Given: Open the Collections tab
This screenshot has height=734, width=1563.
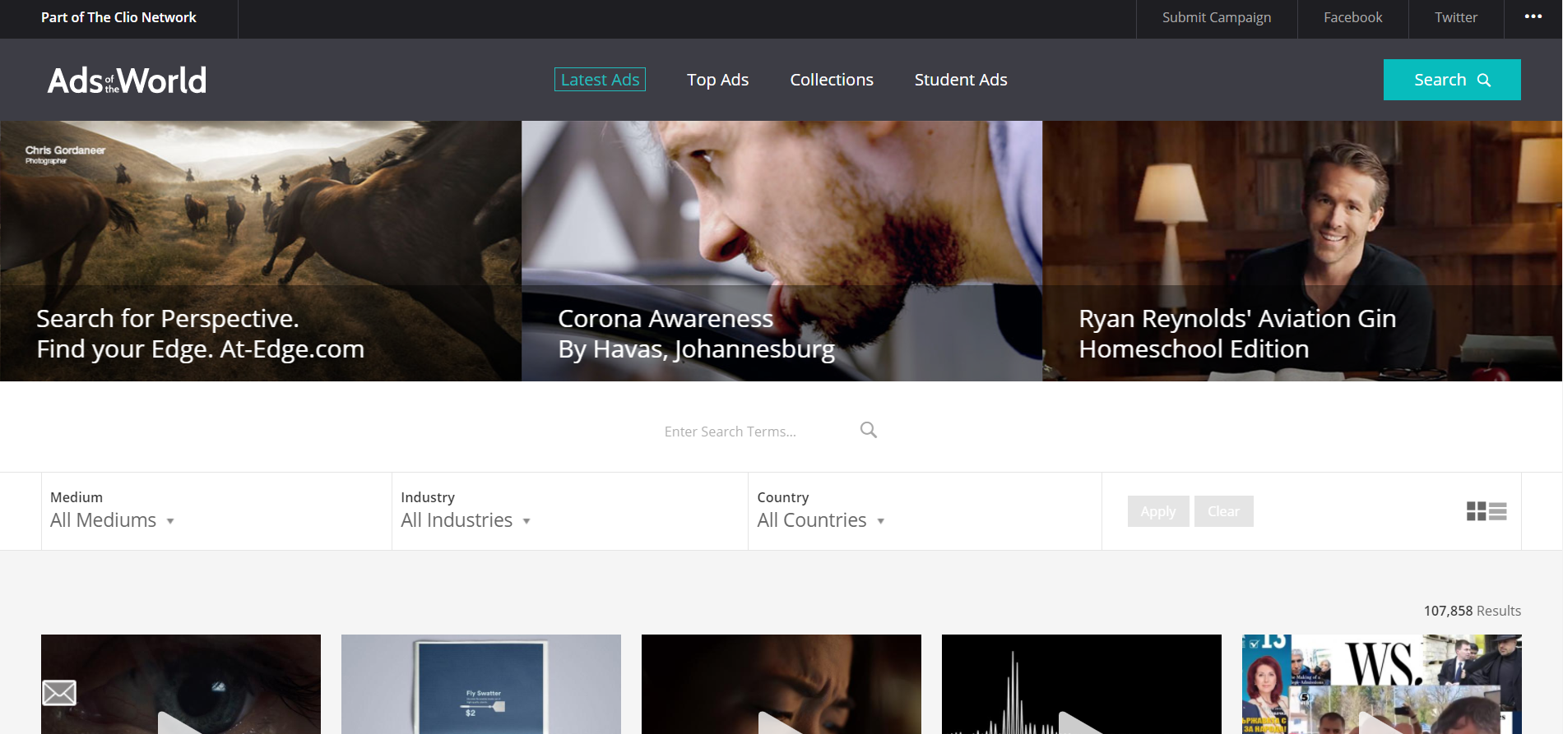Looking at the screenshot, I should (831, 80).
